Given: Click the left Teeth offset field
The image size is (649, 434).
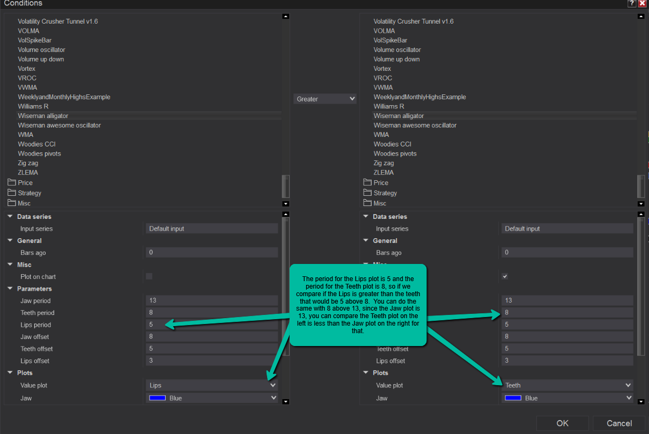Looking at the screenshot, I should [x=212, y=349].
